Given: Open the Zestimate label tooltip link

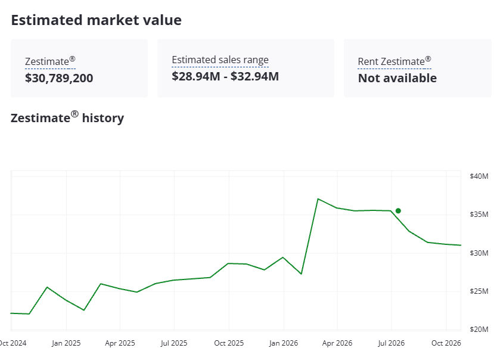Looking at the screenshot, I should (50, 61).
